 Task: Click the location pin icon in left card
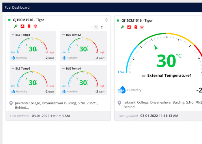[11, 103]
